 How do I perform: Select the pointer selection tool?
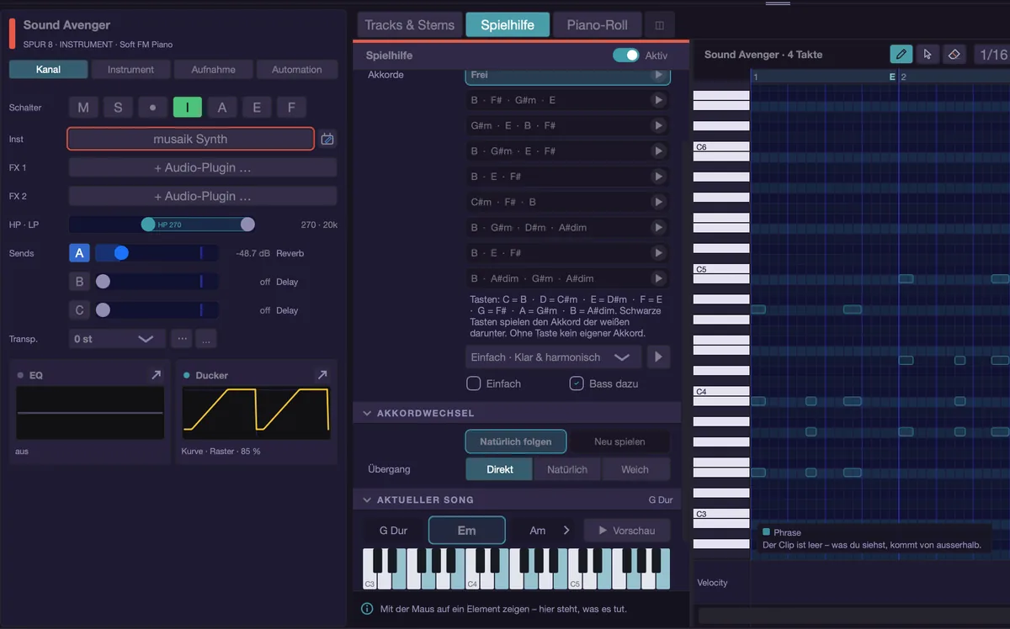928,55
